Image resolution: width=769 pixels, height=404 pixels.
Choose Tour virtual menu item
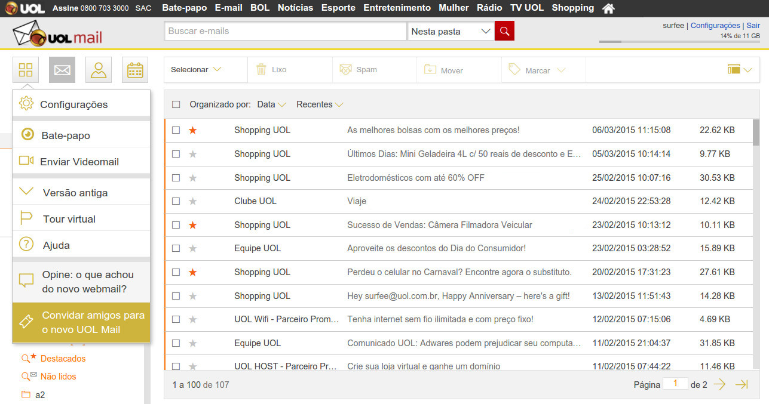click(x=81, y=219)
